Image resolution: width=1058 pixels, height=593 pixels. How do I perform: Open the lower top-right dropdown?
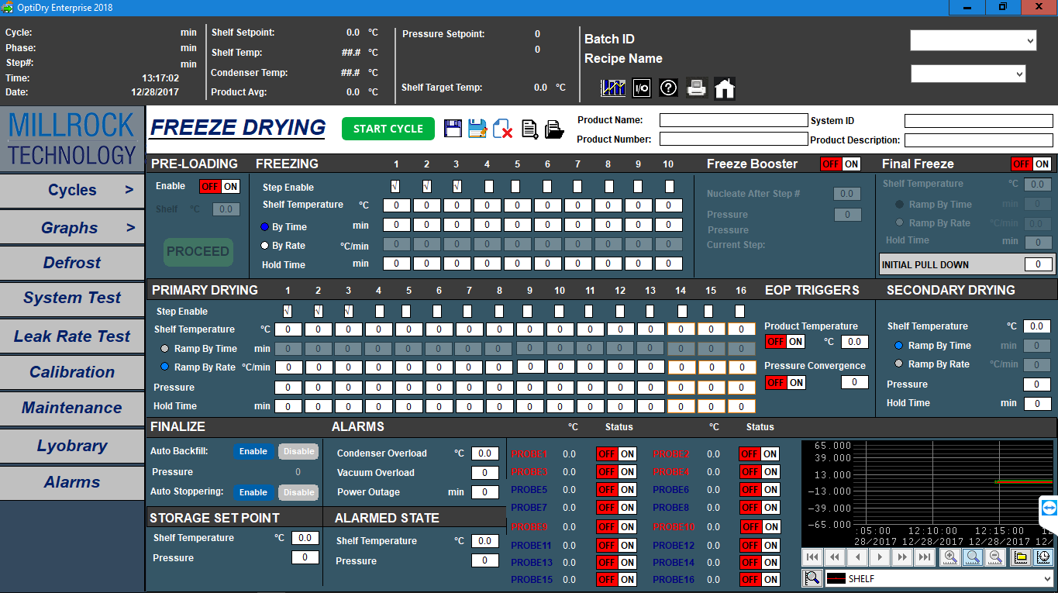pos(968,74)
